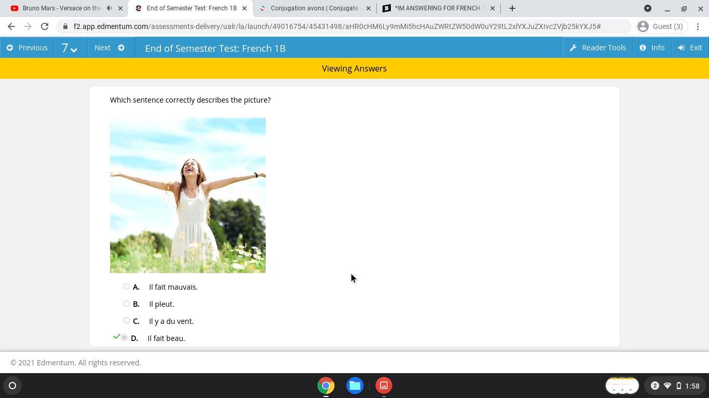Switch to Conjugation avons tab
The width and height of the screenshot is (709, 398).
pyautogui.click(x=314, y=8)
